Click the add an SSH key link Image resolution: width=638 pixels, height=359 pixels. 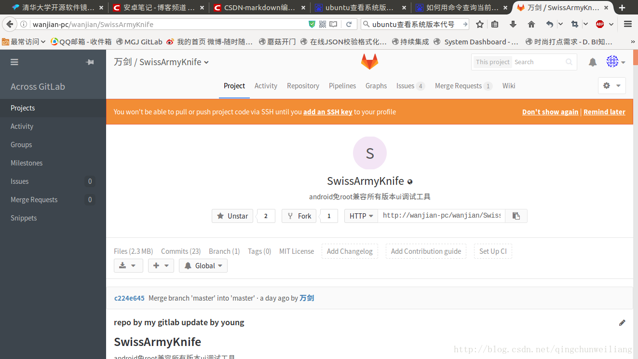(328, 112)
